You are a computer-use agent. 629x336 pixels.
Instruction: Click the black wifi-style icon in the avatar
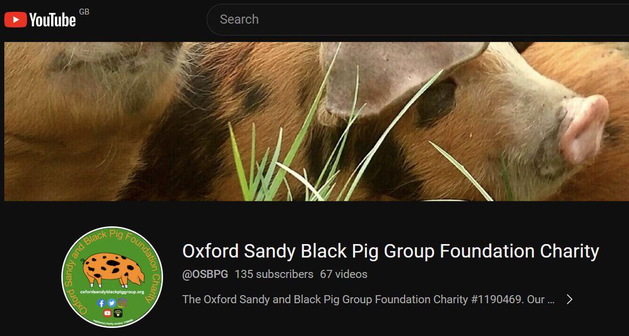click(x=117, y=313)
